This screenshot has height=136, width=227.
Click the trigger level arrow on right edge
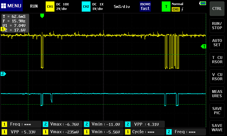tap(203, 46)
